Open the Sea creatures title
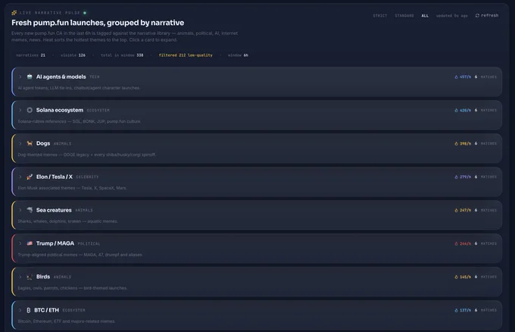Screen dimensions: 515x332 pyautogui.click(x=54, y=210)
